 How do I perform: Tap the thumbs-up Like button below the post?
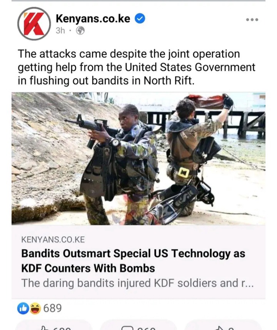54,326
